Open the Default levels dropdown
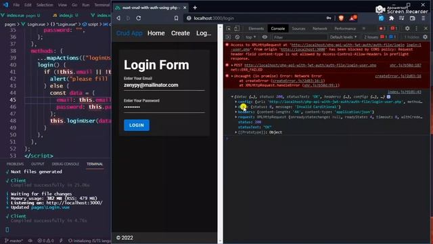The width and height of the screenshot is (433, 244). tap(343, 37)
